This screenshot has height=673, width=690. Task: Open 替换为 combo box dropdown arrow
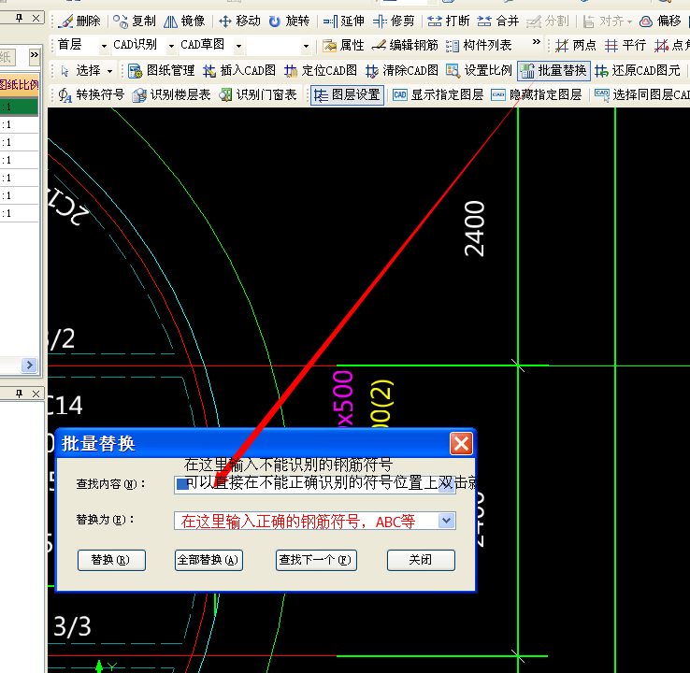446,521
